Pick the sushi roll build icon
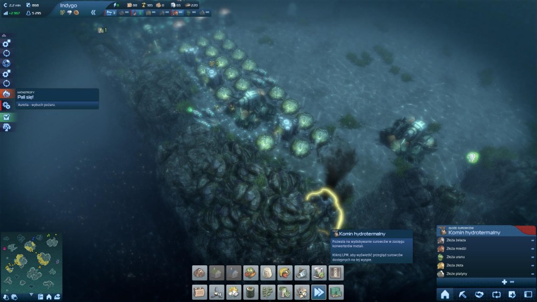The height and width of the screenshot is (302, 537). tap(251, 292)
